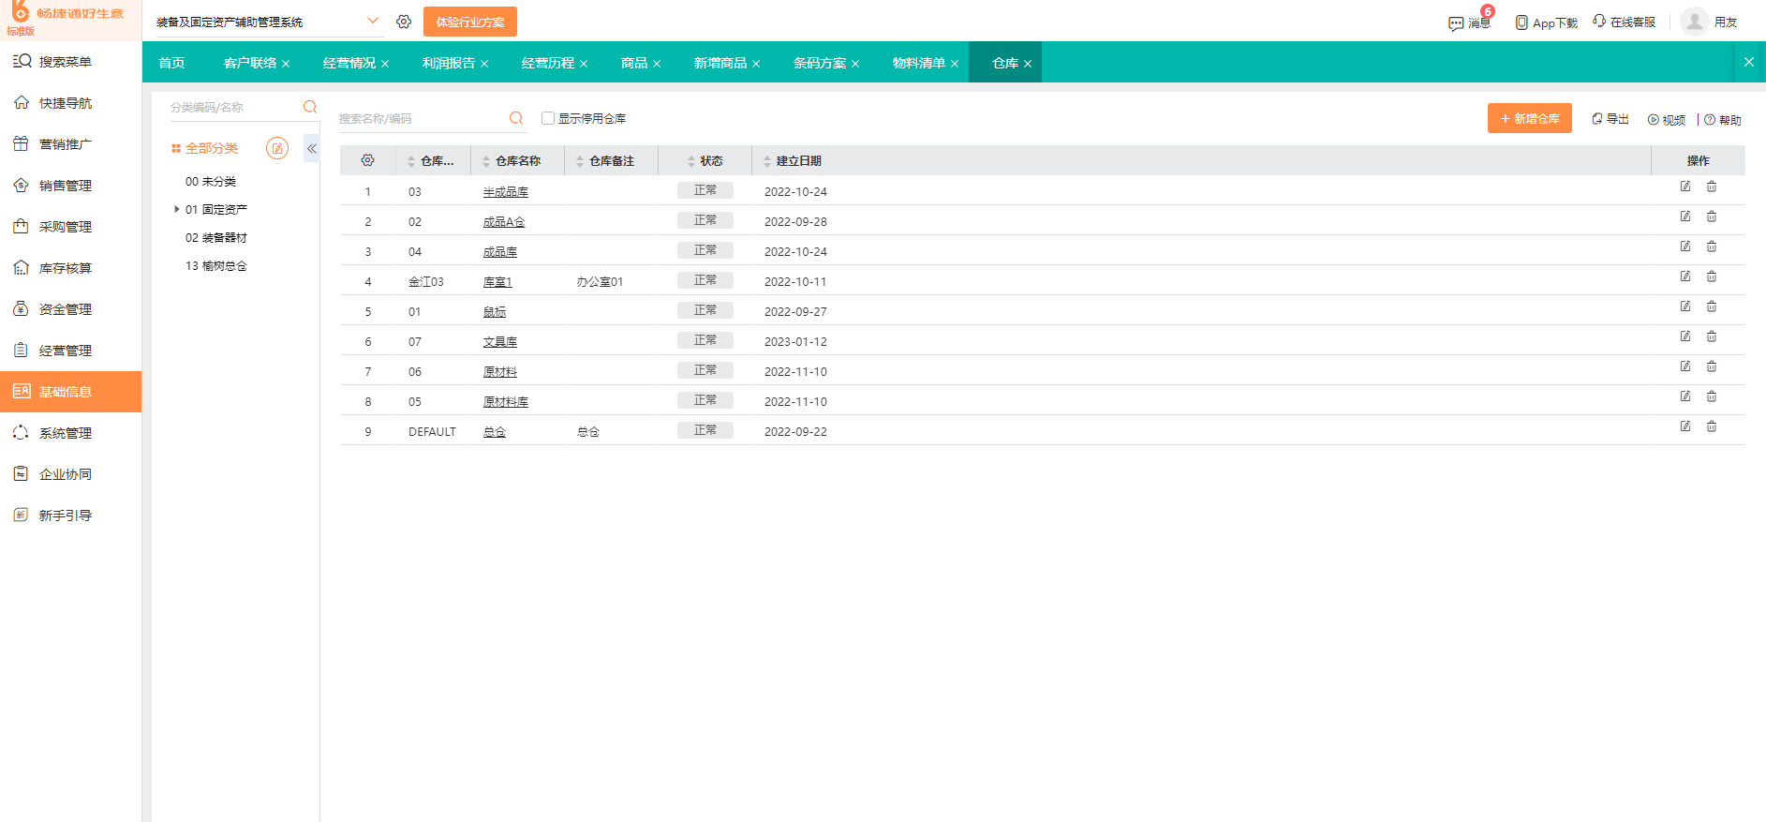Close the 商品 tab
The width and height of the screenshot is (1766, 822).
[x=657, y=64]
